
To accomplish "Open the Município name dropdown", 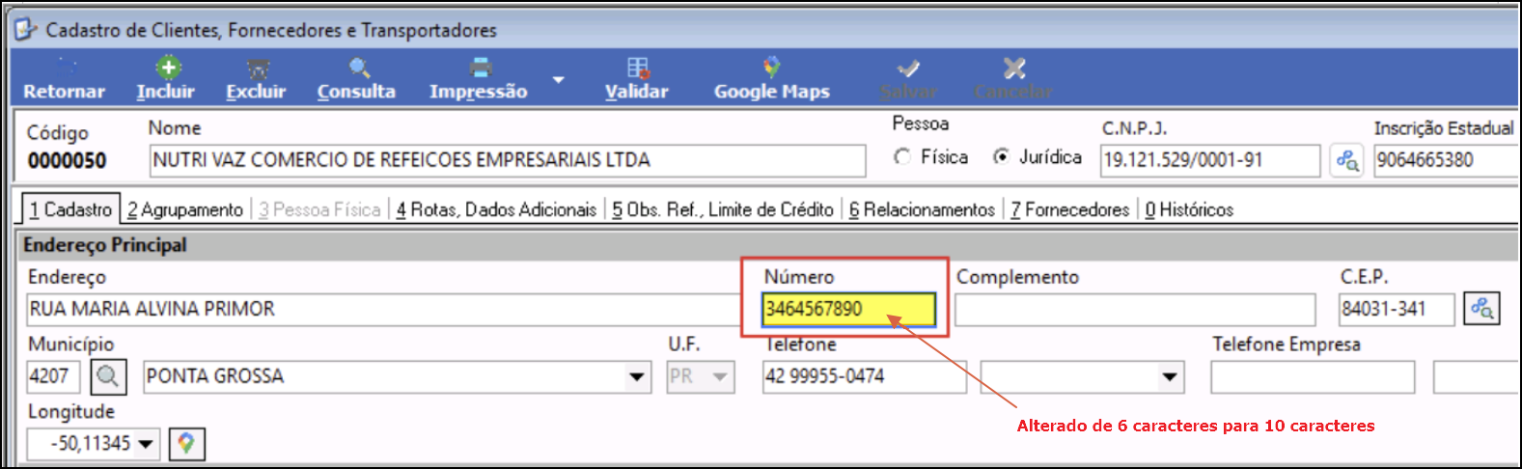I will point(637,376).
